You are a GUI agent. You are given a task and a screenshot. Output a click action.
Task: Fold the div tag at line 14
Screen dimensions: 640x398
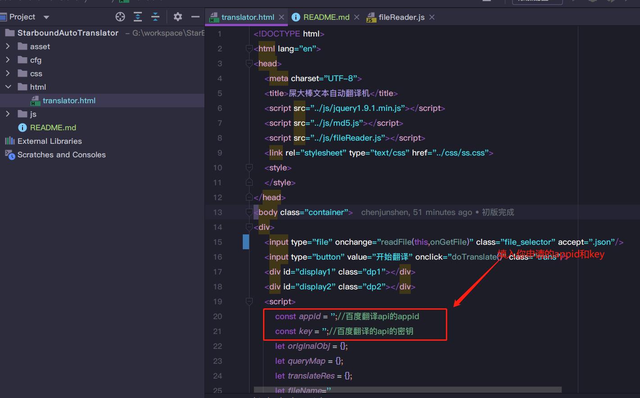(249, 227)
